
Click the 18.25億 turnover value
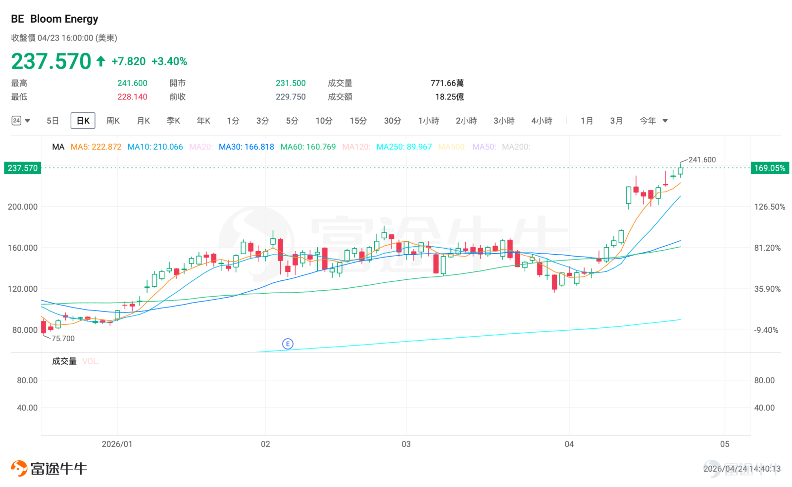click(449, 97)
